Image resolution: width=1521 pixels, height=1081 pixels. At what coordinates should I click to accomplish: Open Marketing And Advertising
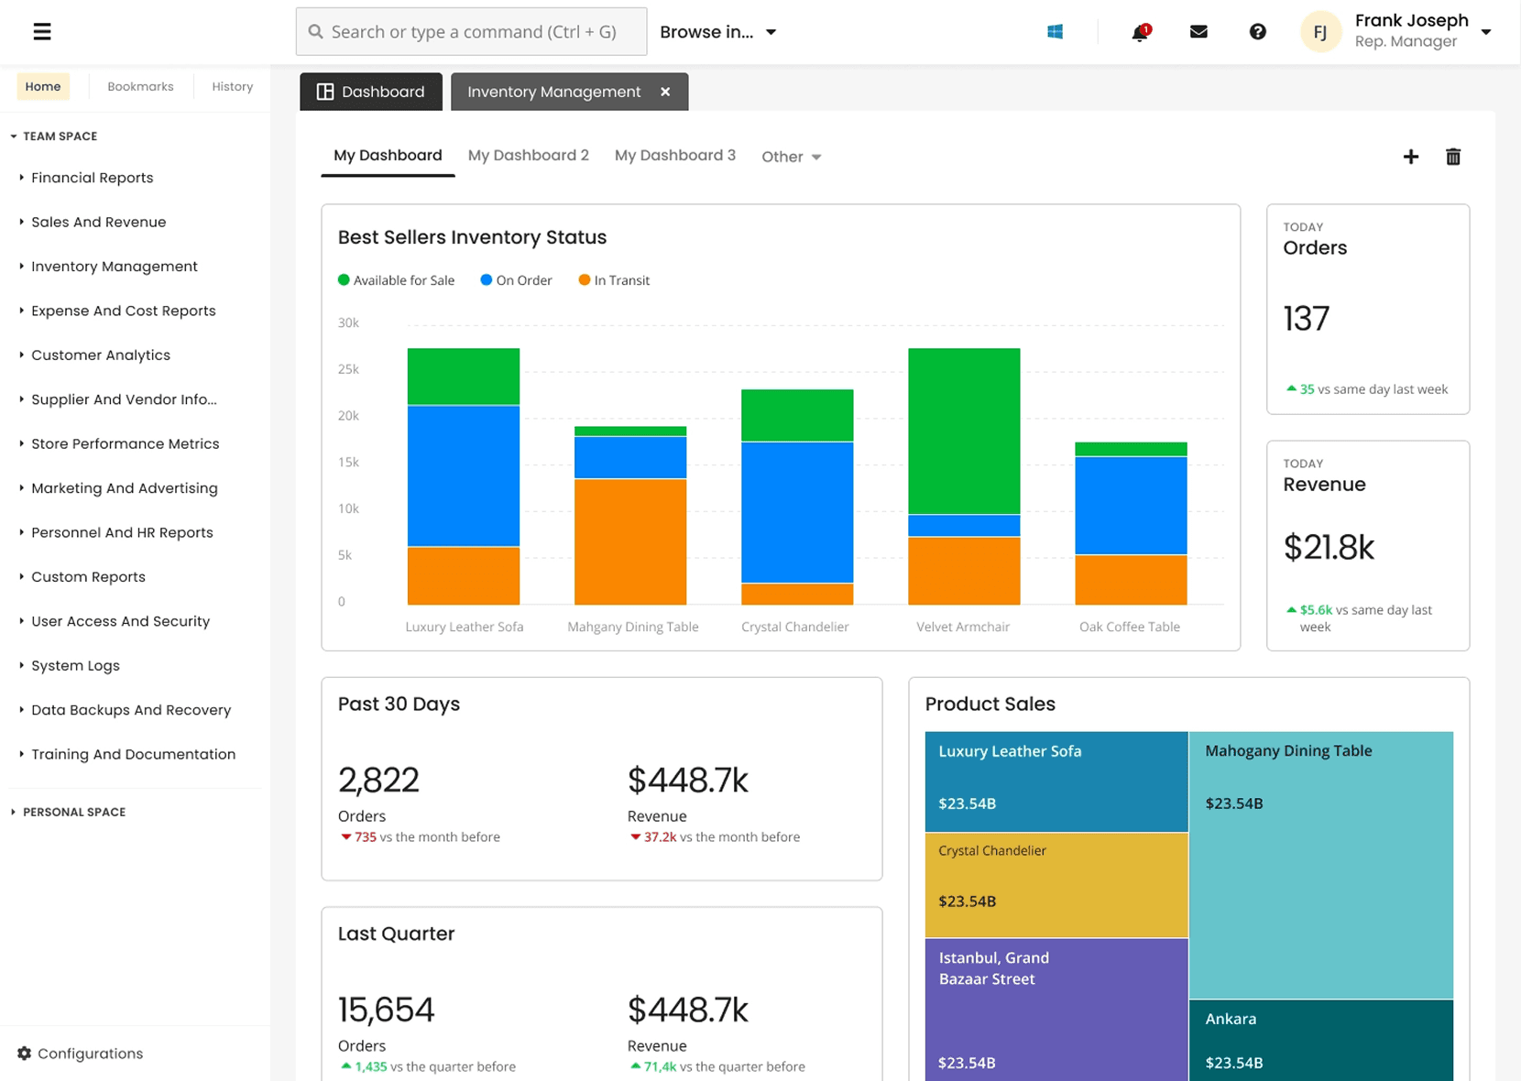pos(125,488)
